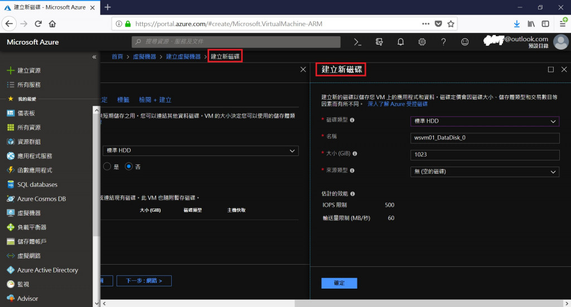Select the 是 radio option
Screen dimensions: 571x307
pos(107,166)
